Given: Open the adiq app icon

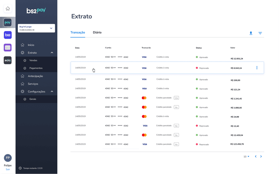Looking at the screenshot, I should (x=8, y=60).
